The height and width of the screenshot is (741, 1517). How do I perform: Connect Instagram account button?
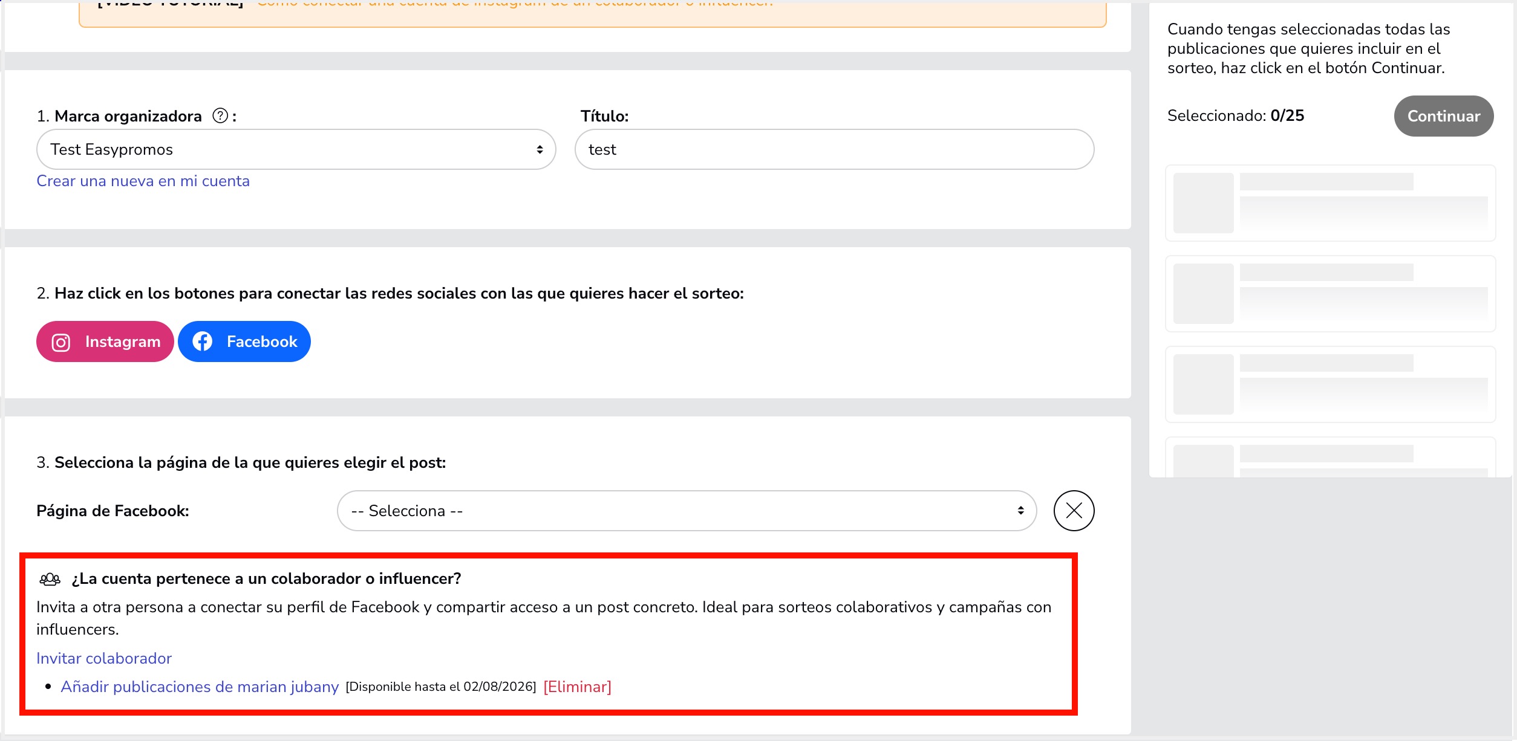pyautogui.click(x=105, y=341)
